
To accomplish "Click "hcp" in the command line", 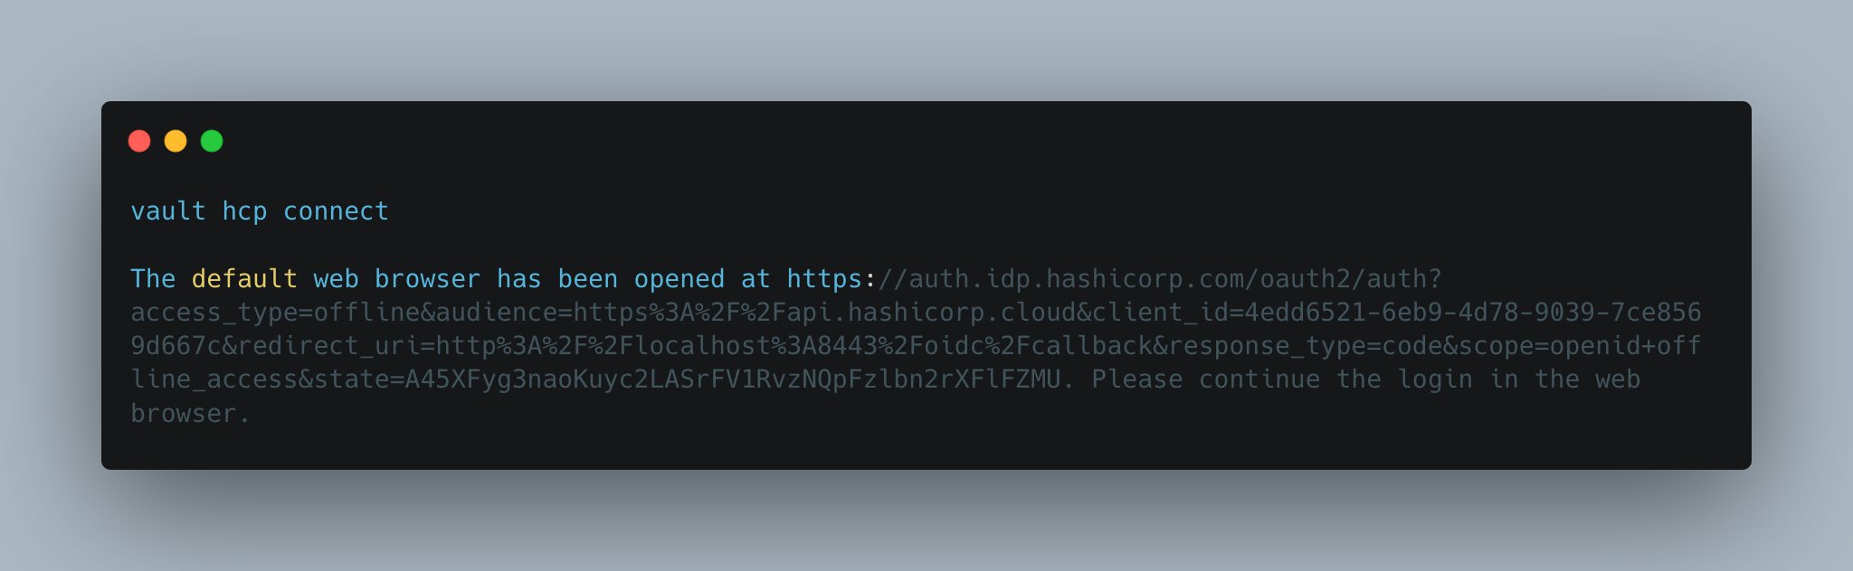I will click(244, 211).
